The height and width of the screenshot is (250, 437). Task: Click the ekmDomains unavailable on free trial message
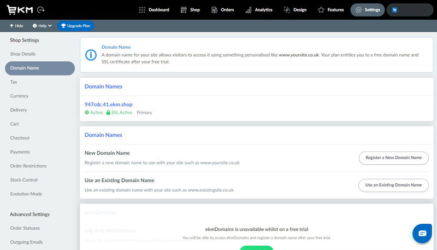click(257, 229)
